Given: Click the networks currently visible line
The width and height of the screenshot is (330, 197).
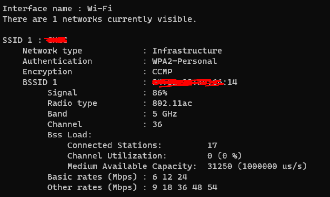Looking at the screenshot, I should coord(99,19).
